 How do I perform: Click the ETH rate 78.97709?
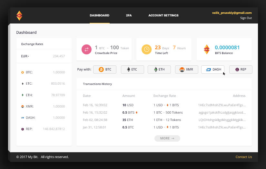[58, 95]
